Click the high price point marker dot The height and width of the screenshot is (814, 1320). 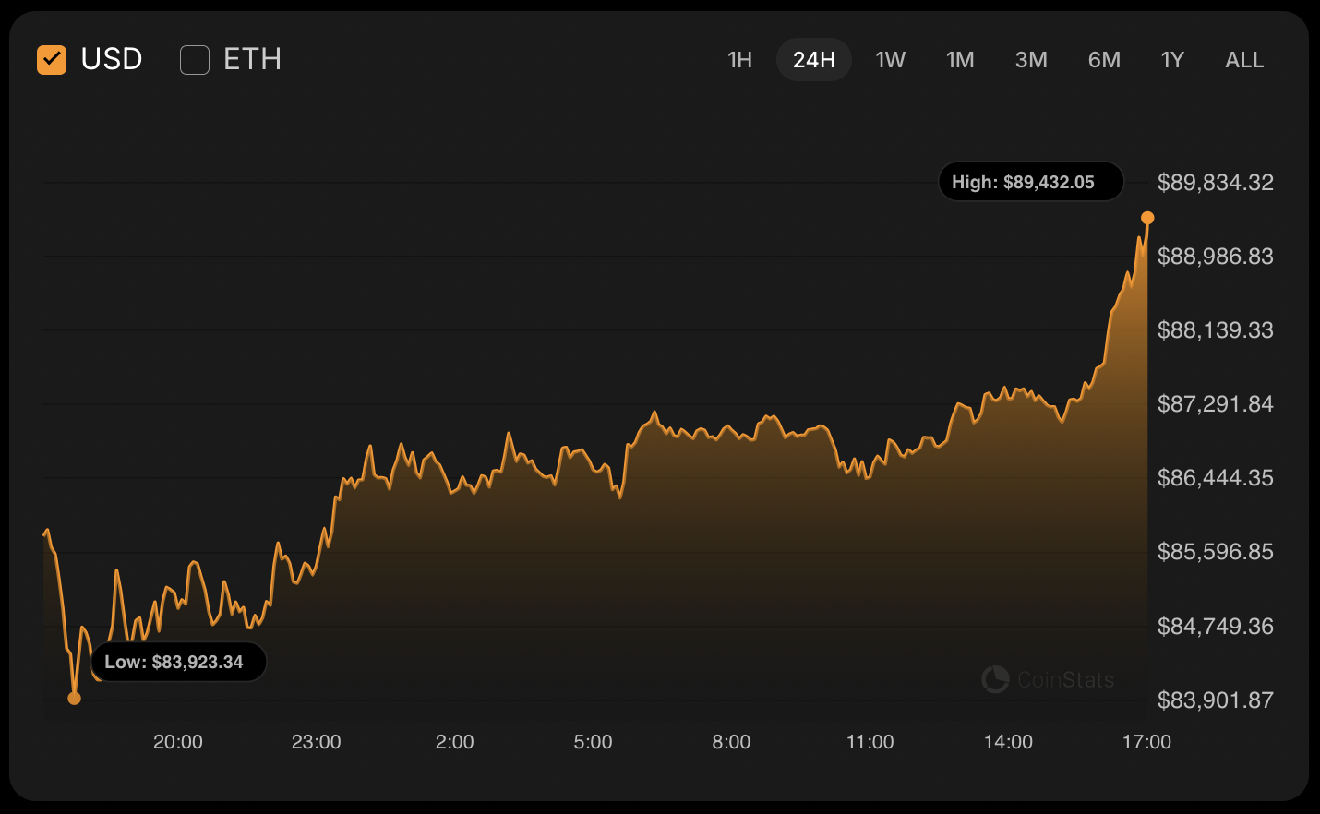[x=1147, y=218]
